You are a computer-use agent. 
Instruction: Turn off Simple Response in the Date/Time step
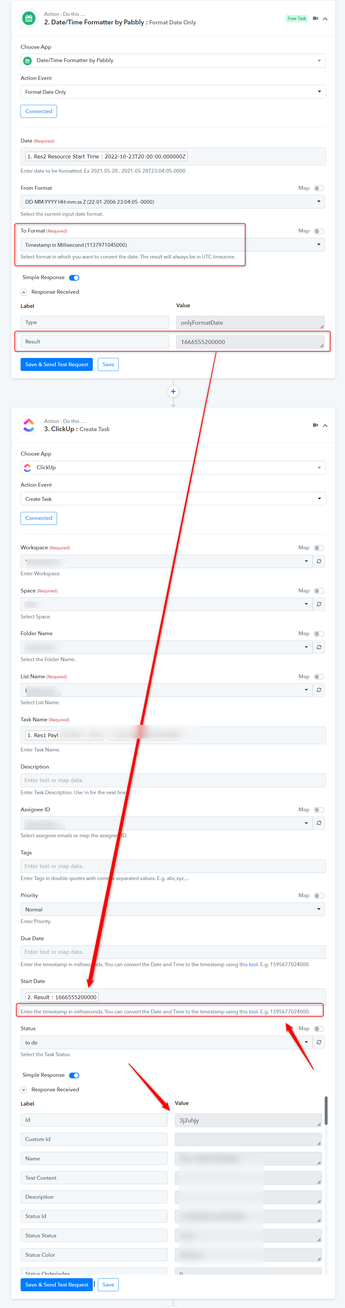point(74,278)
